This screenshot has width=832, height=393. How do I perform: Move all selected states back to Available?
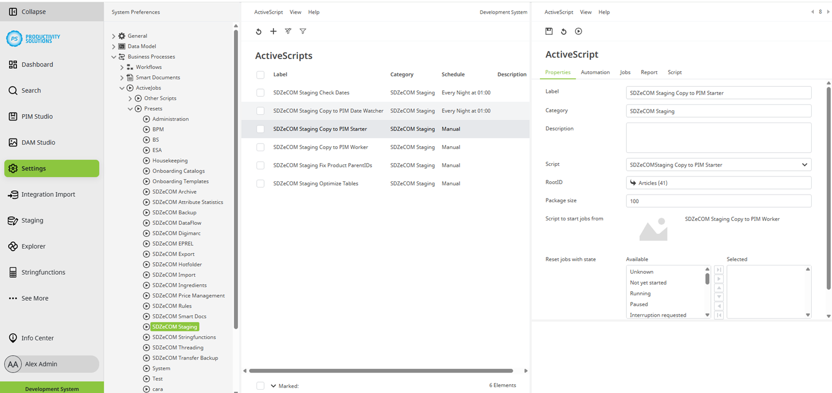719,315
